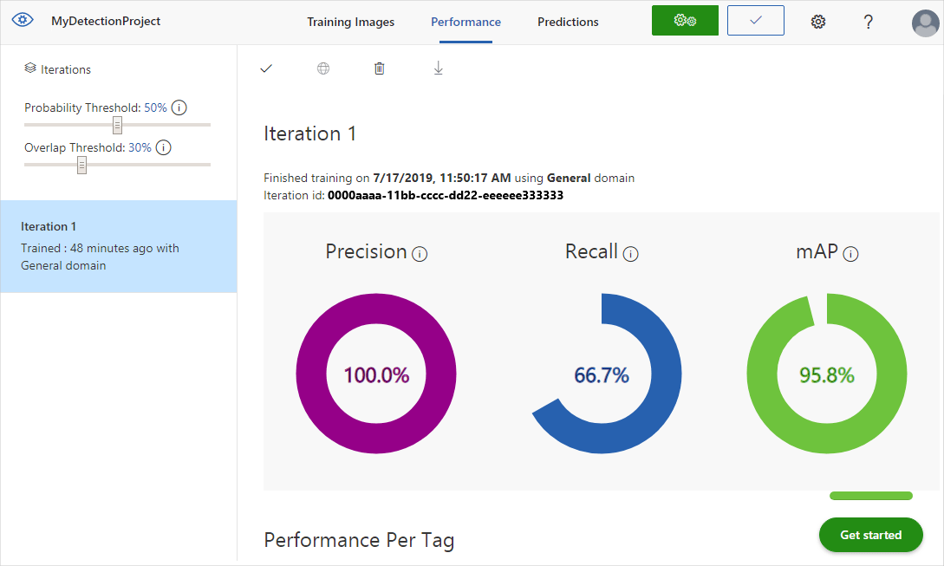This screenshot has width=944, height=566.
Task: Click the Precision 100.0% donut chart
Action: [x=376, y=374]
